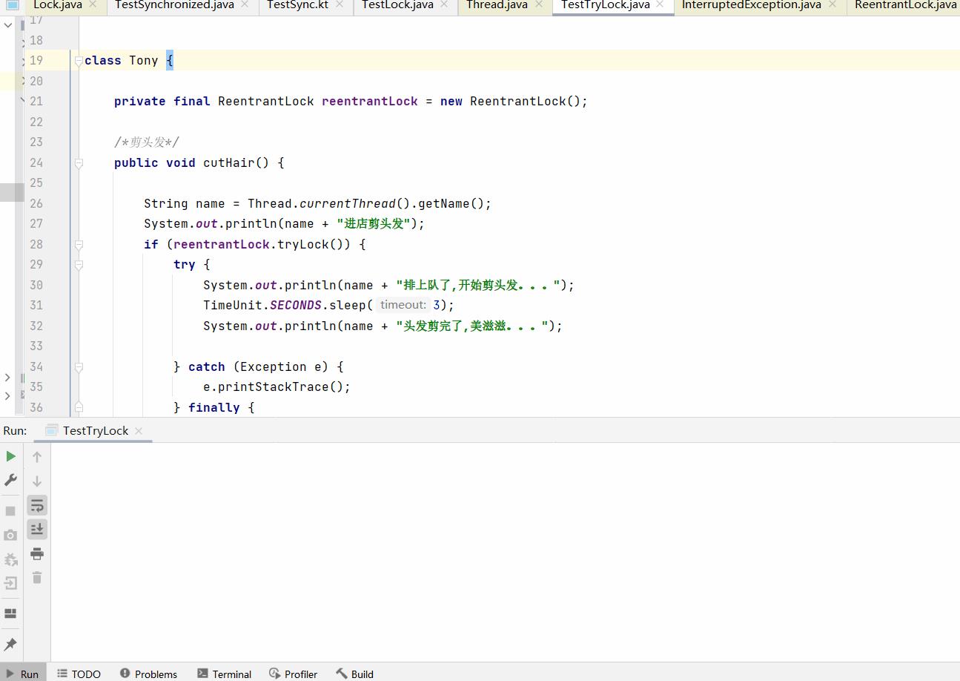Viewport: 960px width, 681px height.
Task: Close the TestSync.kt tab
Action: (x=340, y=4)
